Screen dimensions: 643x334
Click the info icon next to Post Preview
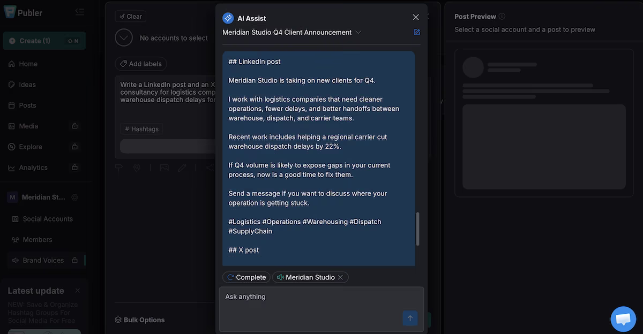502,17
